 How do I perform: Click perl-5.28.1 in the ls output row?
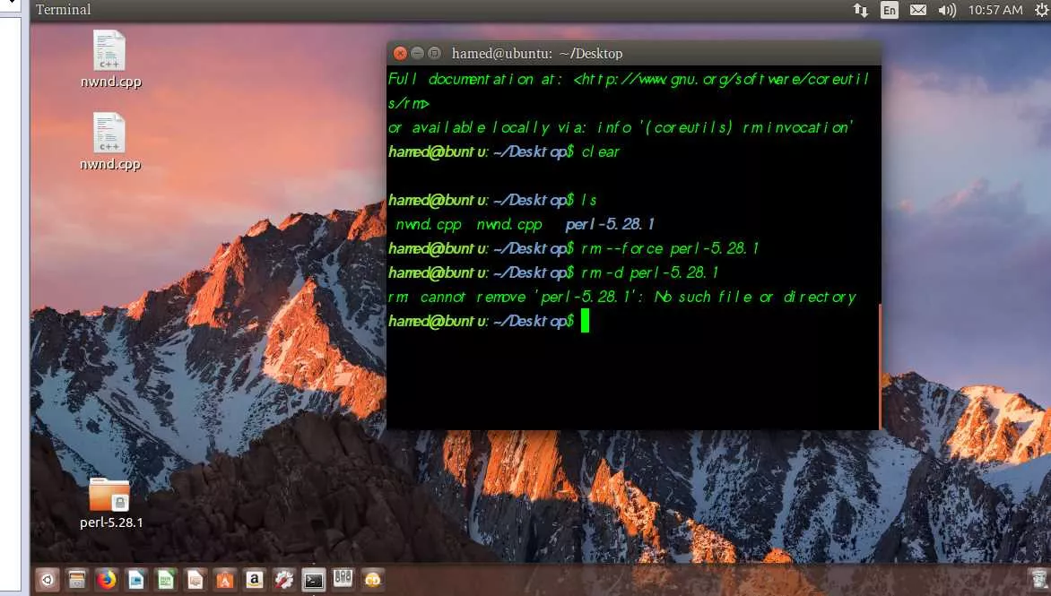point(610,224)
